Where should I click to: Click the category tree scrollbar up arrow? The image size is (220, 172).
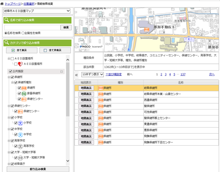click(x=68, y=60)
